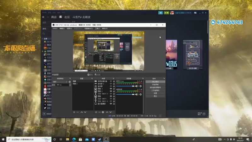Toggle the lock on 图像 3 source
The width and height of the screenshot is (252, 142).
pos(114,89)
